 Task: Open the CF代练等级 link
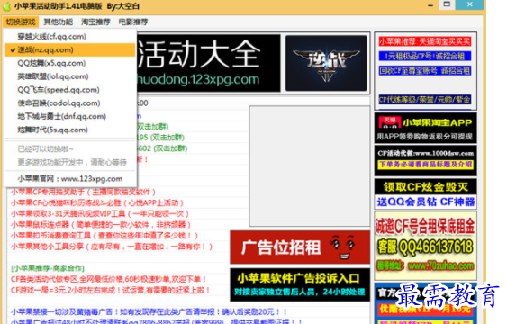pos(425,100)
